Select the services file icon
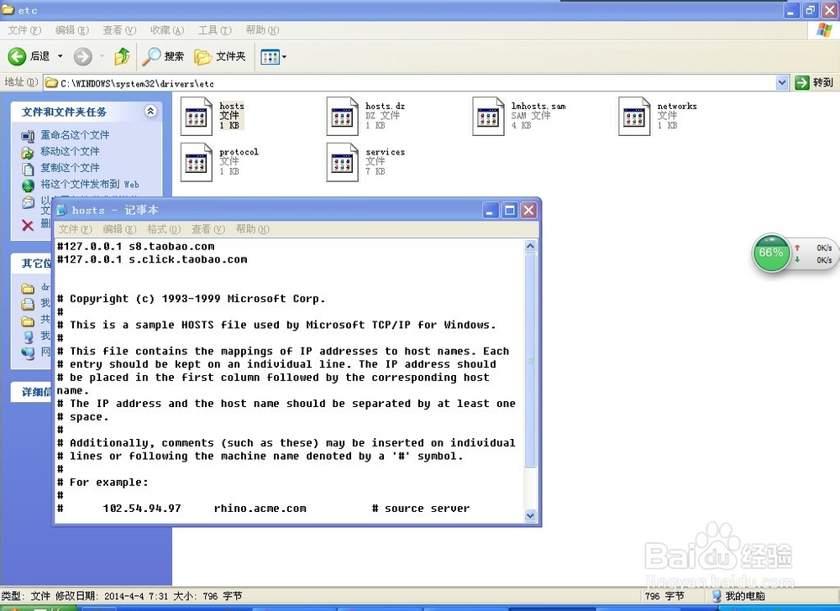Viewport: 840px width, 611px height. click(343, 162)
